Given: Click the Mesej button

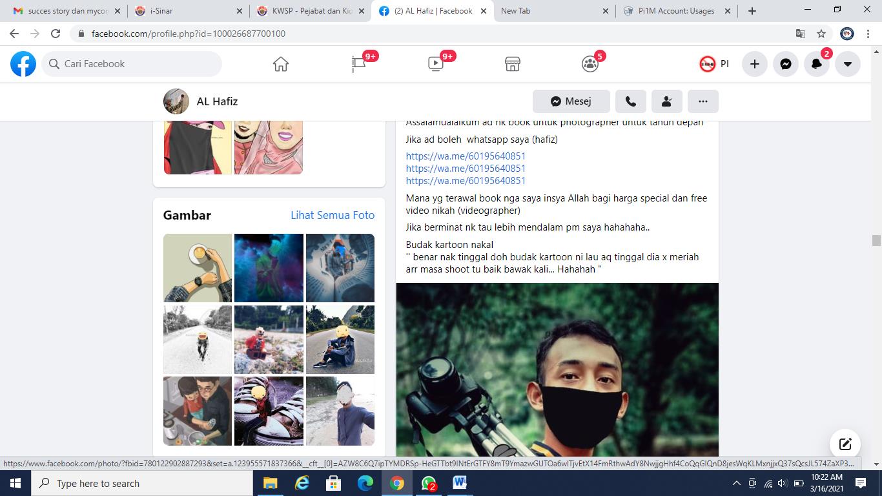Looking at the screenshot, I should 571,101.
